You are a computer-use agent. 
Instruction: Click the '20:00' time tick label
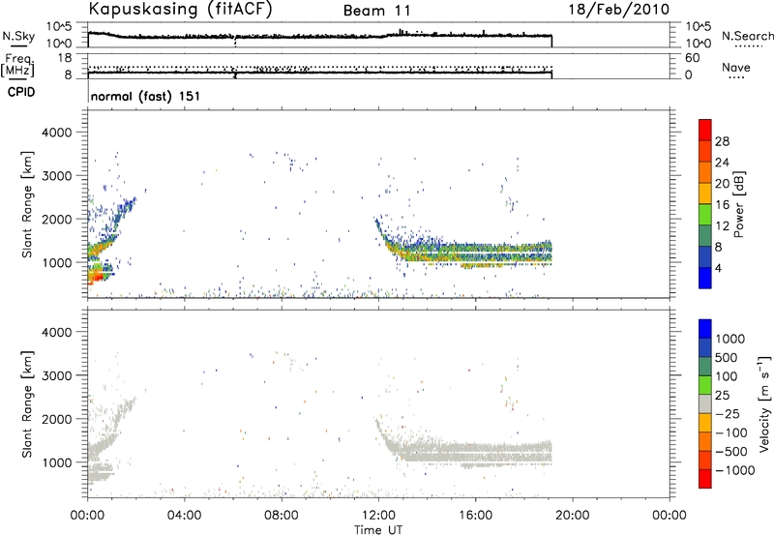coord(573,516)
